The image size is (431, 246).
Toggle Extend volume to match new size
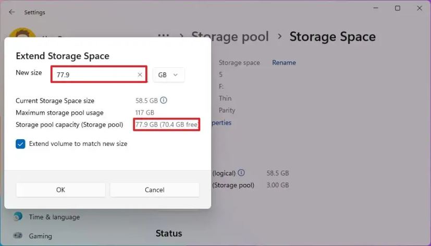tap(20, 144)
